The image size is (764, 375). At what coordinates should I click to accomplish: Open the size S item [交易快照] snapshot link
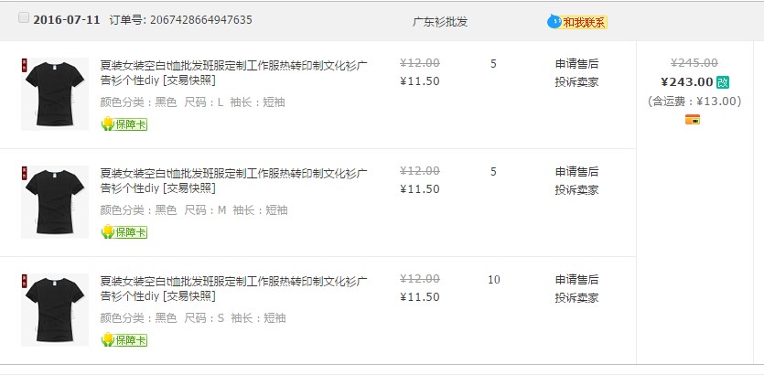[x=189, y=296]
